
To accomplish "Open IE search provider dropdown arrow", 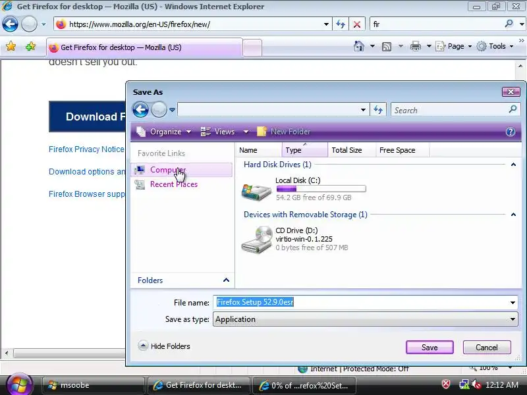I will point(521,24).
